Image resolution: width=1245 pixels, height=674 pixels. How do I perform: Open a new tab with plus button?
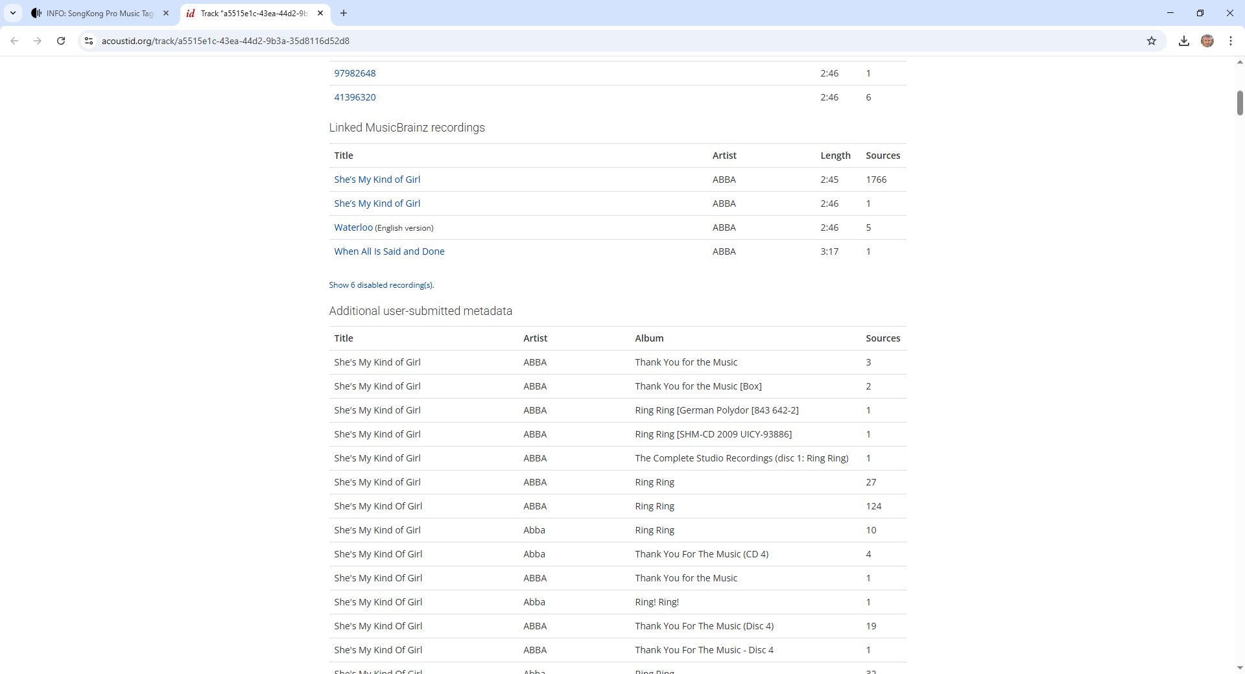[344, 13]
